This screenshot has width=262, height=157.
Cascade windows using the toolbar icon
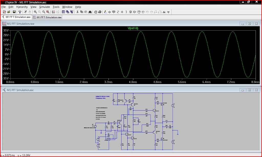pos(68,12)
